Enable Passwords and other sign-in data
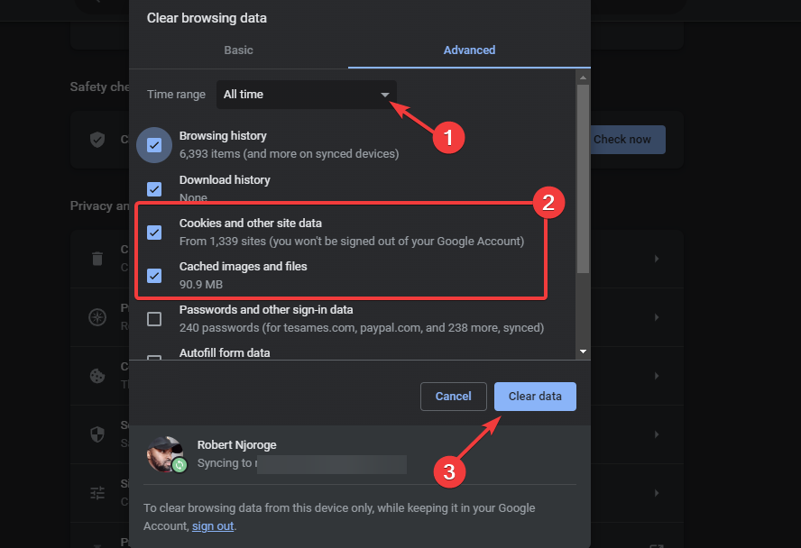This screenshot has width=801, height=548. (x=153, y=318)
